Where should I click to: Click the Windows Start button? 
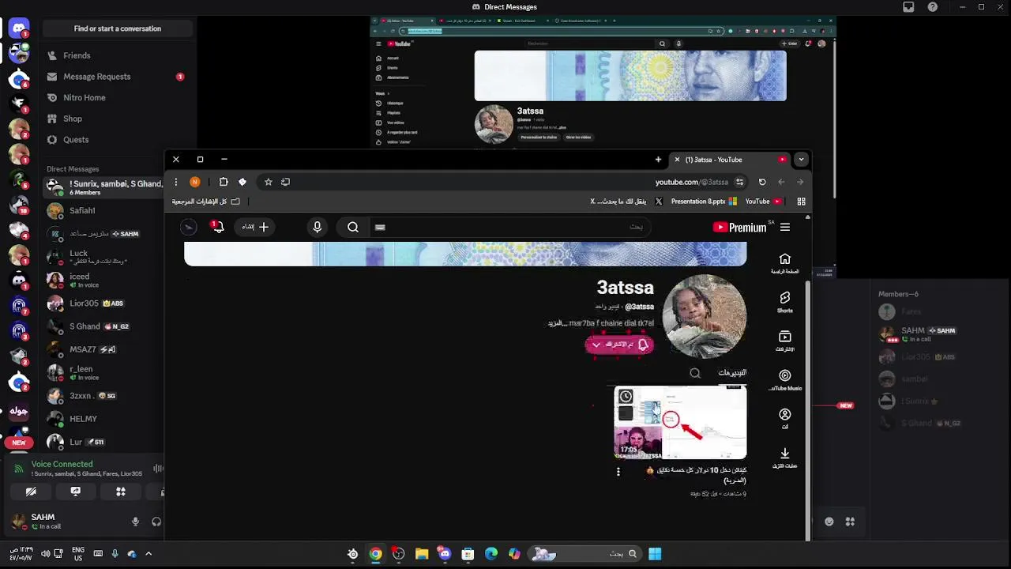point(655,554)
